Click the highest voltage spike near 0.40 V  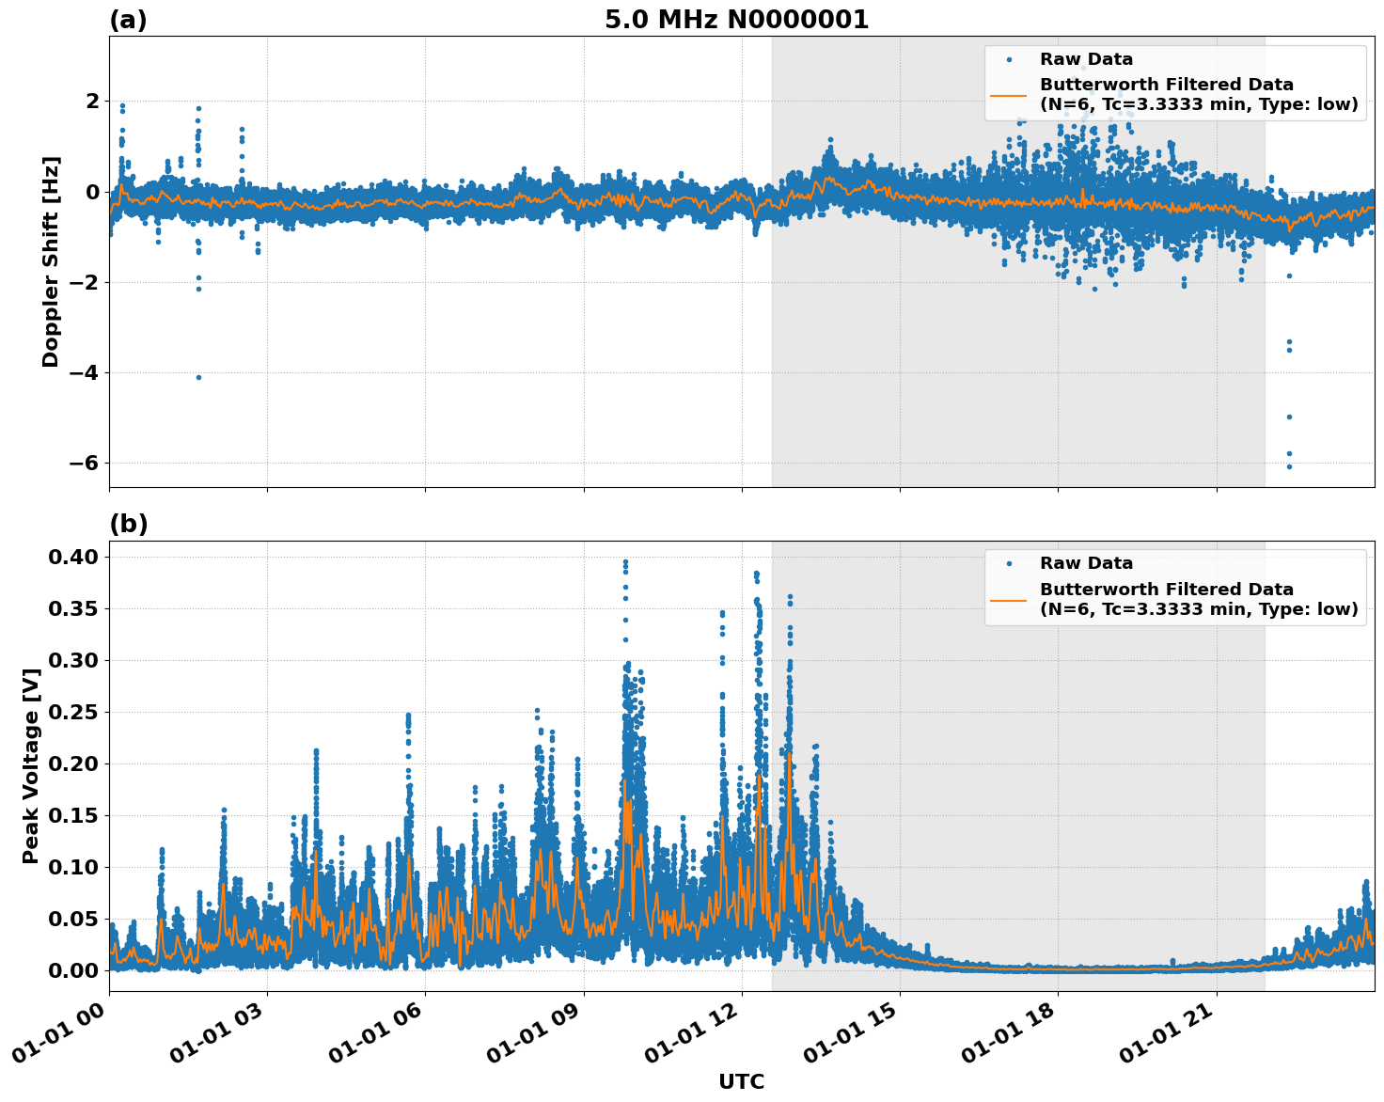click(x=625, y=559)
